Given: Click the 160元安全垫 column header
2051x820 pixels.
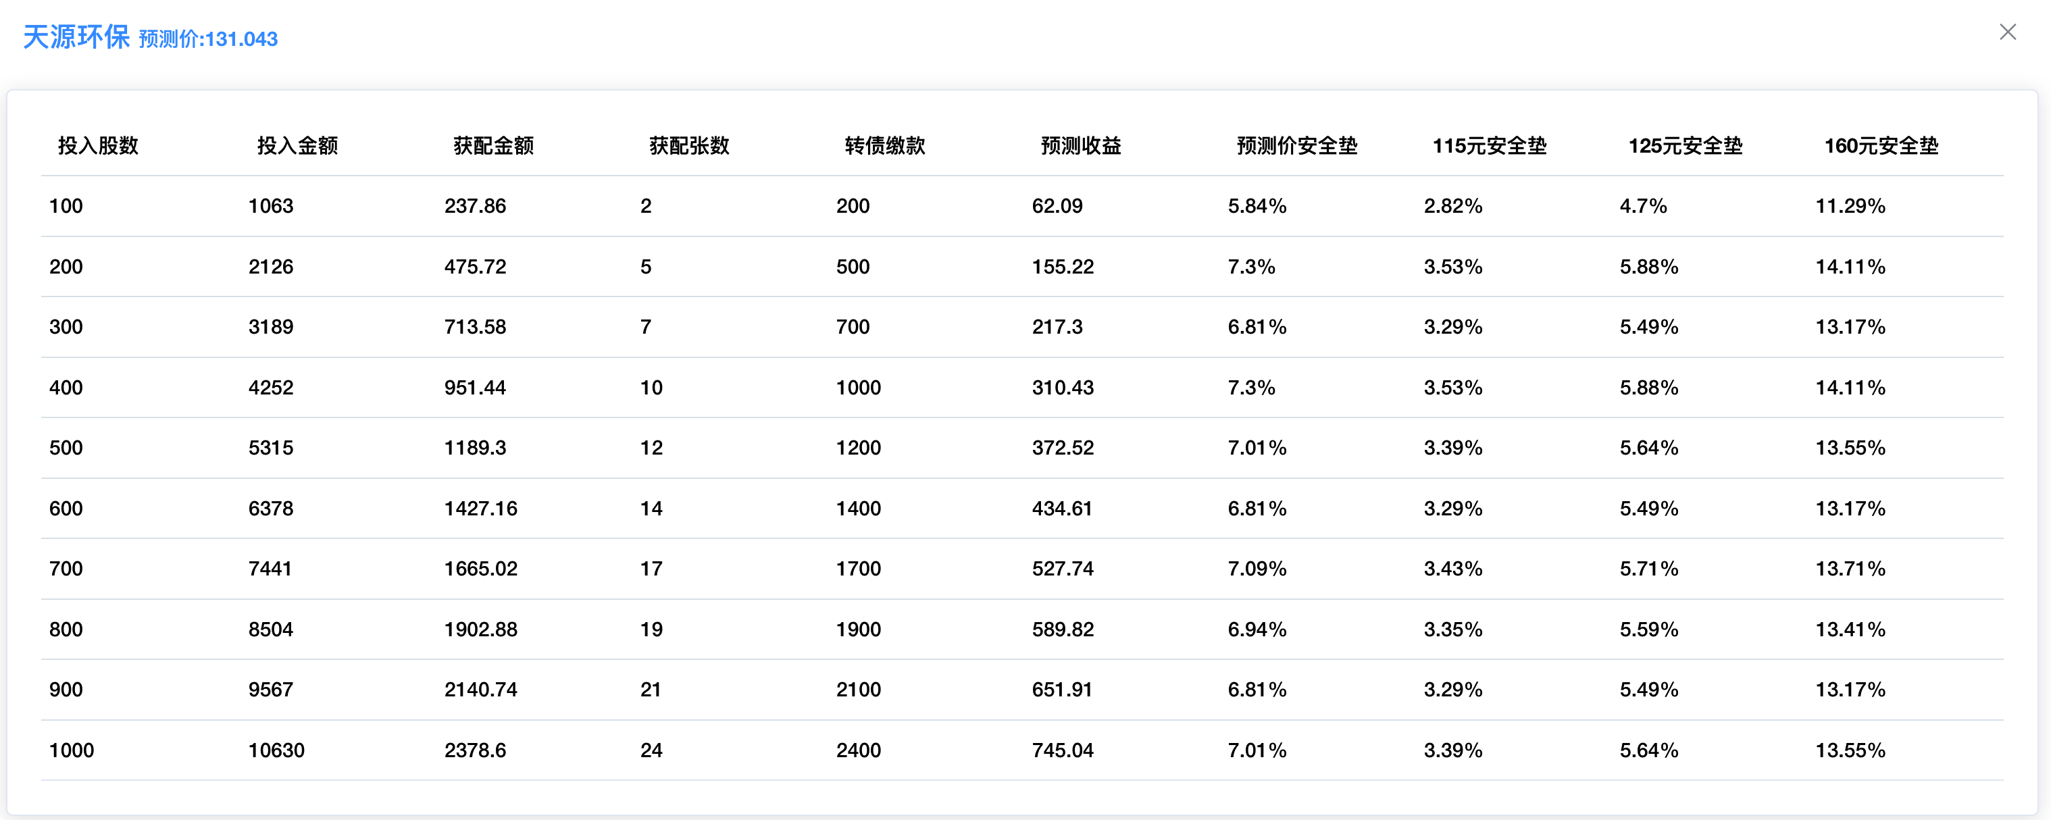Looking at the screenshot, I should pos(1881,146).
